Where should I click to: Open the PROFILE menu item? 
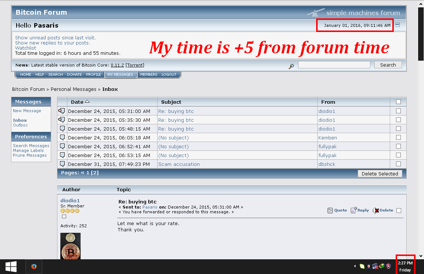pyautogui.click(x=93, y=75)
